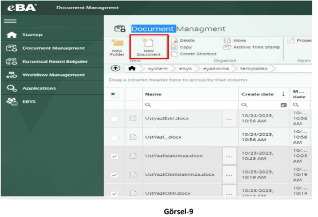Screen dimensions: 318x217
Task: Click the EBYS users icon
Action: point(11,102)
